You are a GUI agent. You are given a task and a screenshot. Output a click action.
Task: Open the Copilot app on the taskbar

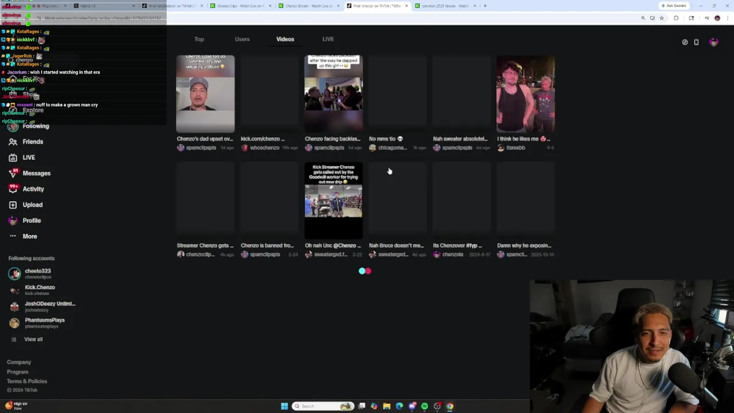tap(374, 406)
